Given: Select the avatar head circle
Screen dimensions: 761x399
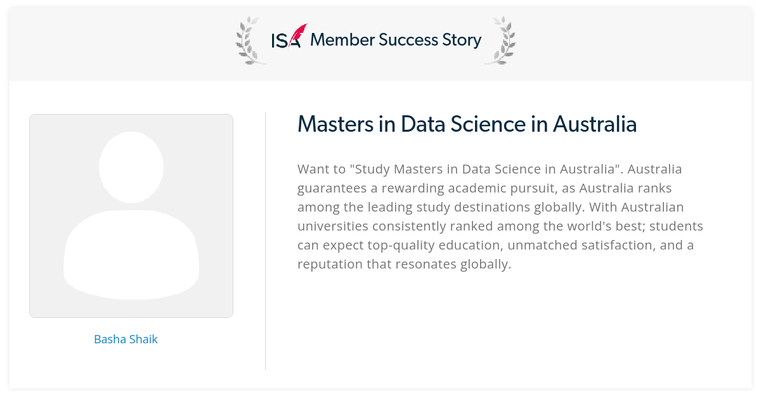Looking at the screenshot, I should (131, 167).
